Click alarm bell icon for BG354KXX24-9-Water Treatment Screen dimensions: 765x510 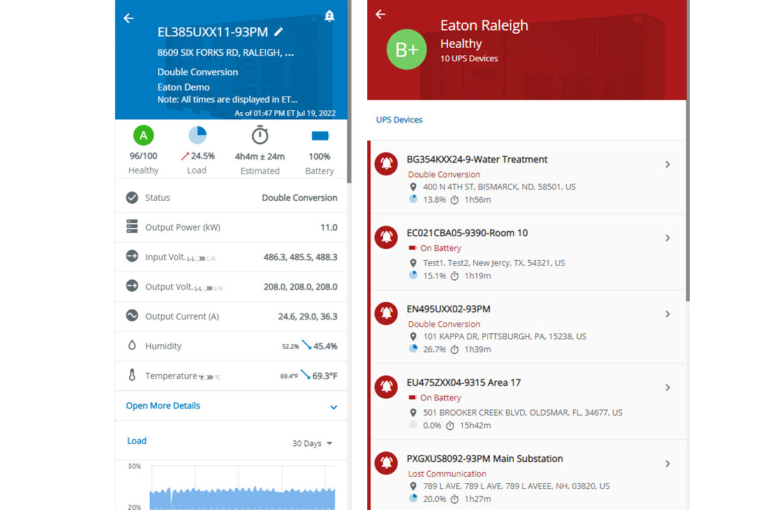(x=386, y=164)
